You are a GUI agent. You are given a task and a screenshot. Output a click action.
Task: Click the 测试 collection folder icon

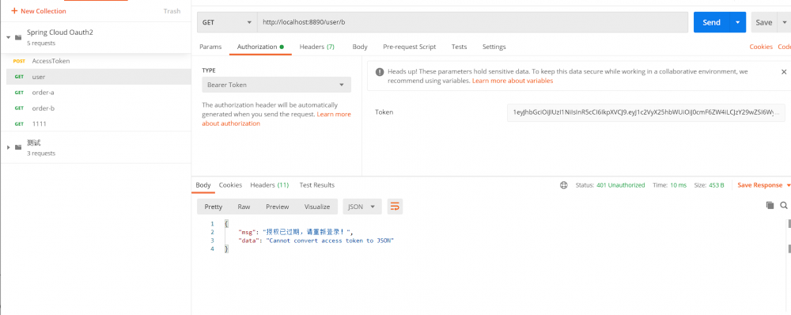(x=18, y=147)
